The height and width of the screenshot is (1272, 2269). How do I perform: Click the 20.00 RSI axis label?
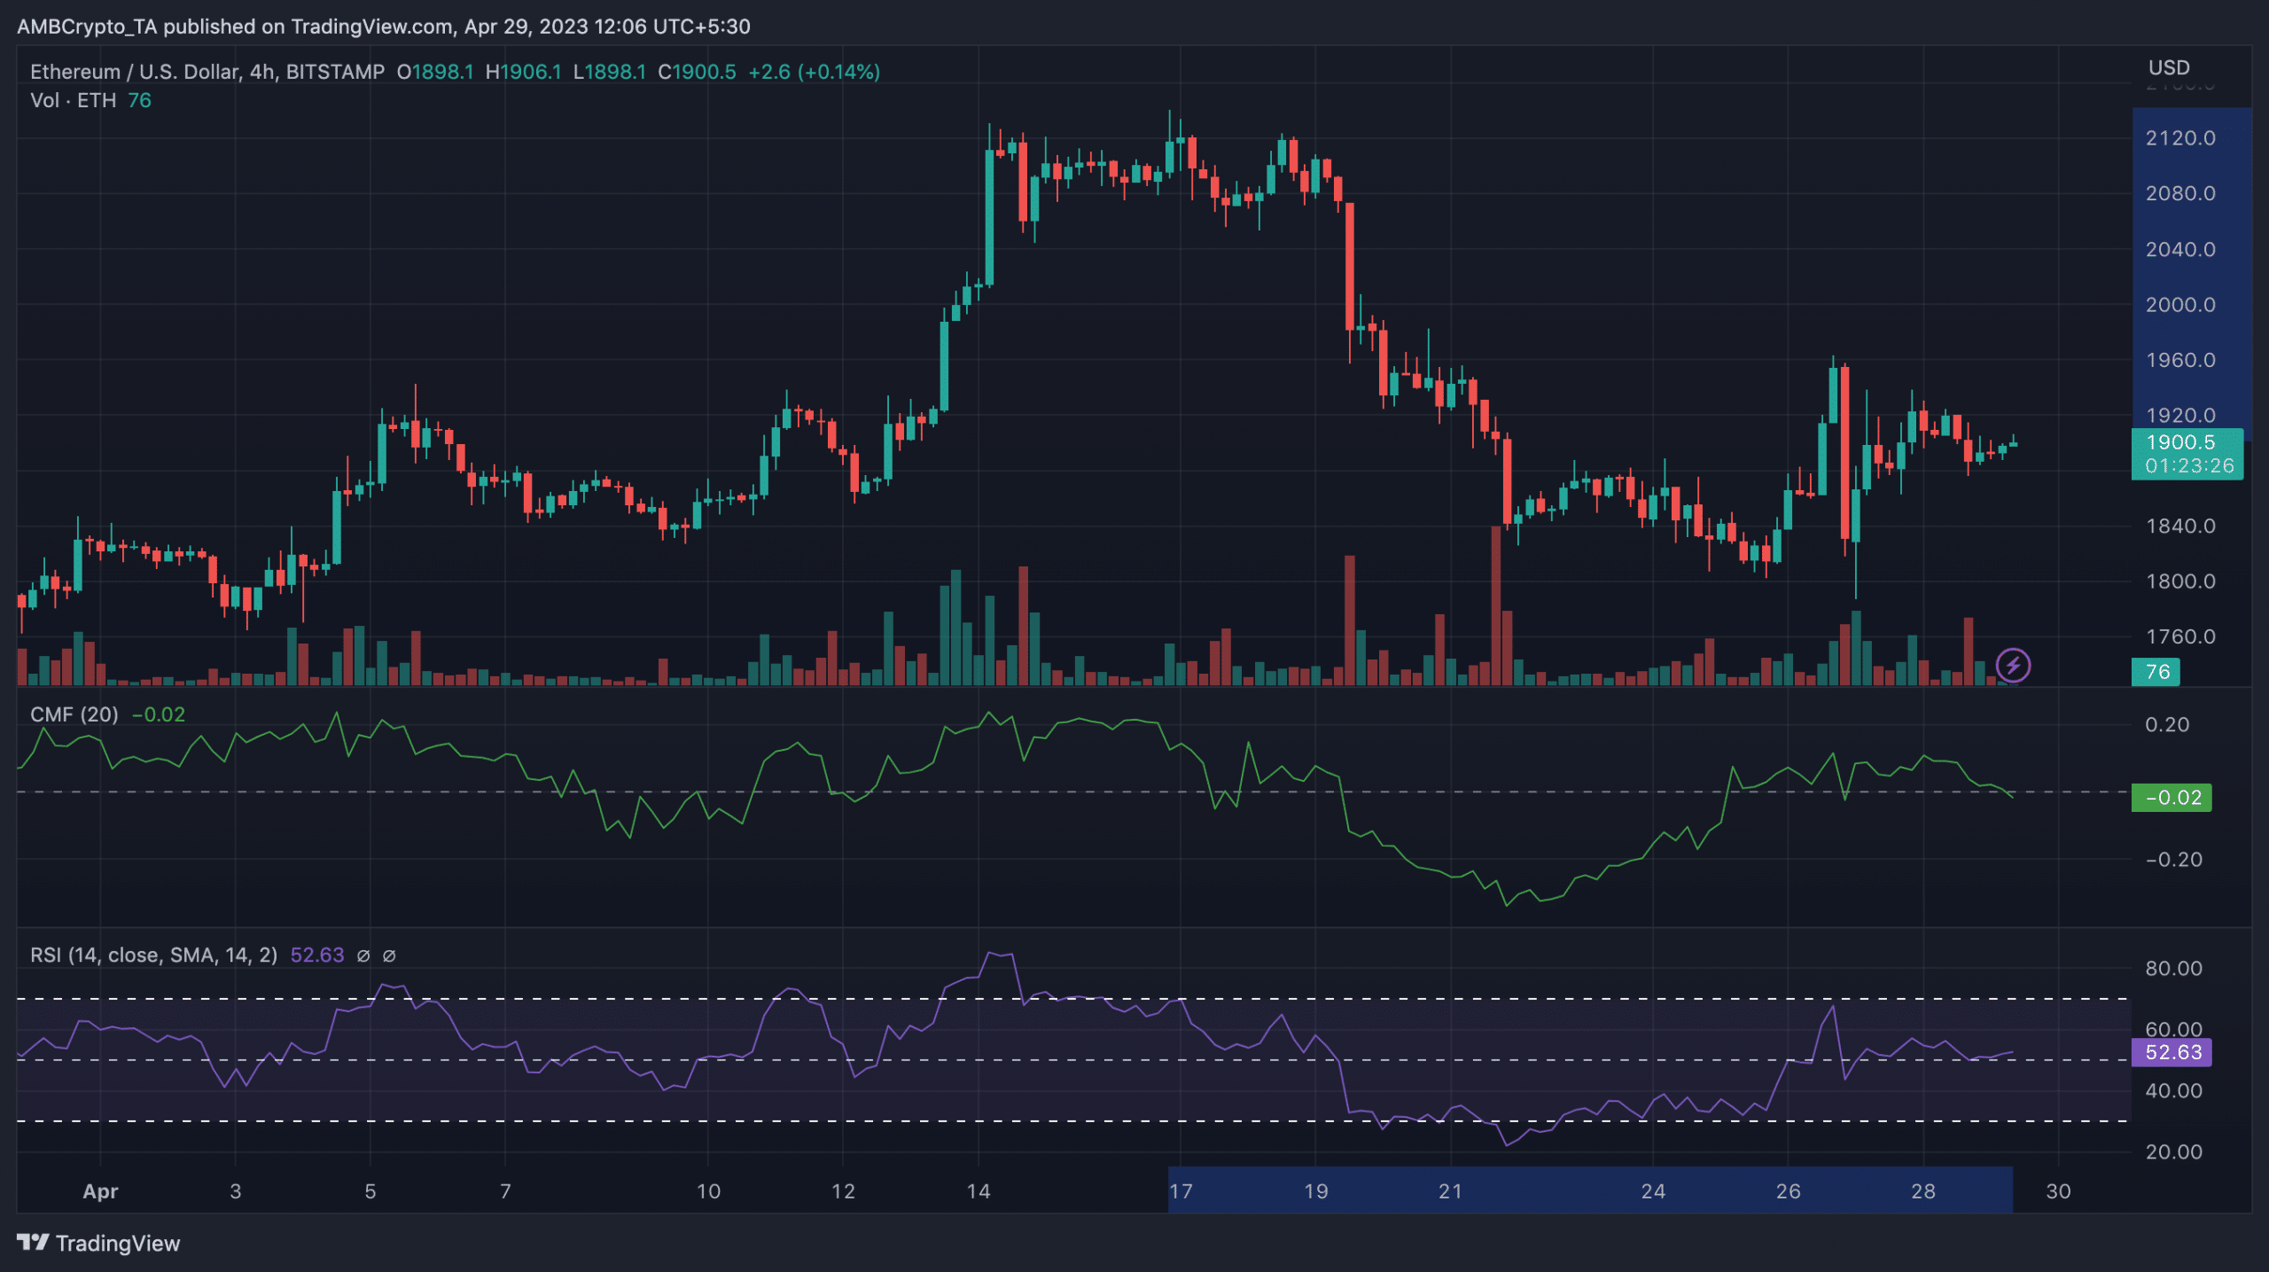(x=2173, y=1151)
